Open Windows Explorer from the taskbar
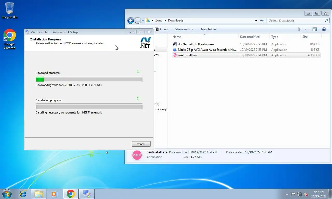The image size is (332, 199). pos(39,194)
